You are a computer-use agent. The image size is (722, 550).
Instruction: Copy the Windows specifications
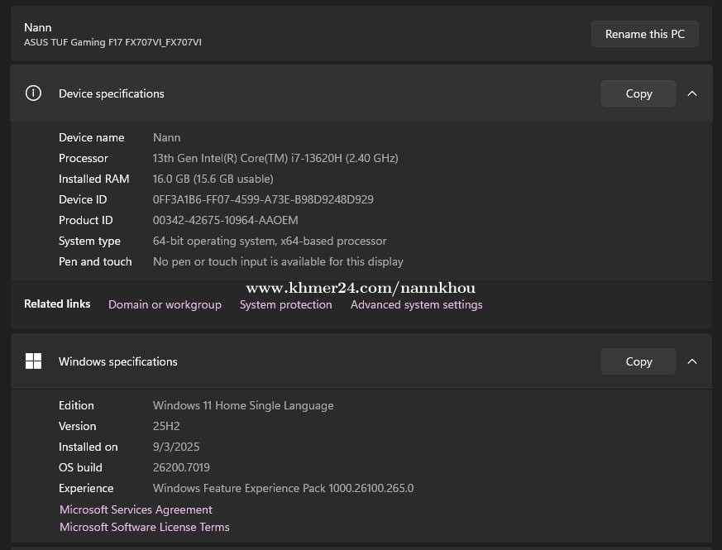pos(638,361)
